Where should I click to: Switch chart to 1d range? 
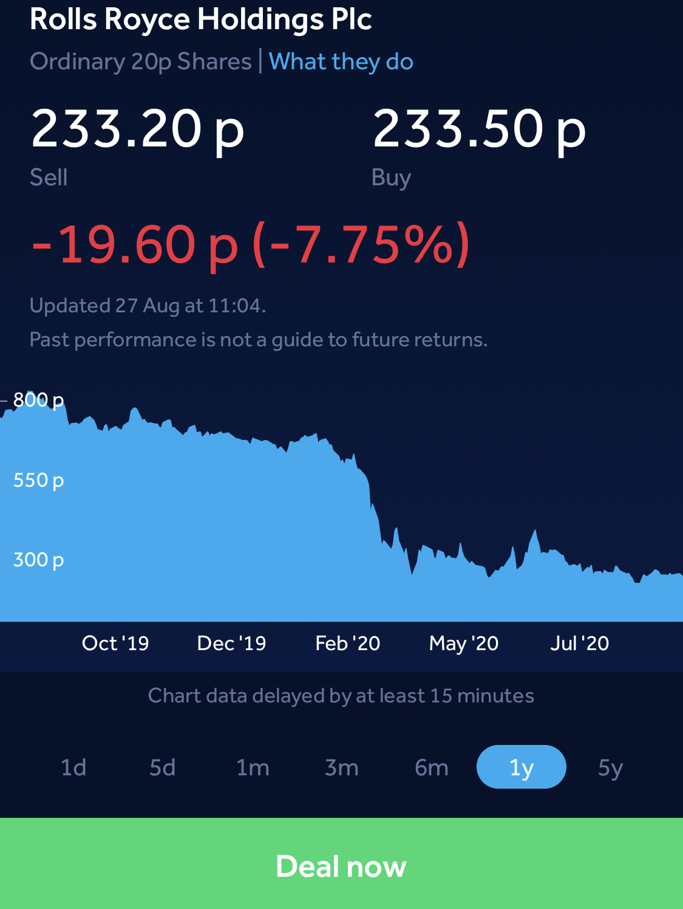(x=73, y=767)
